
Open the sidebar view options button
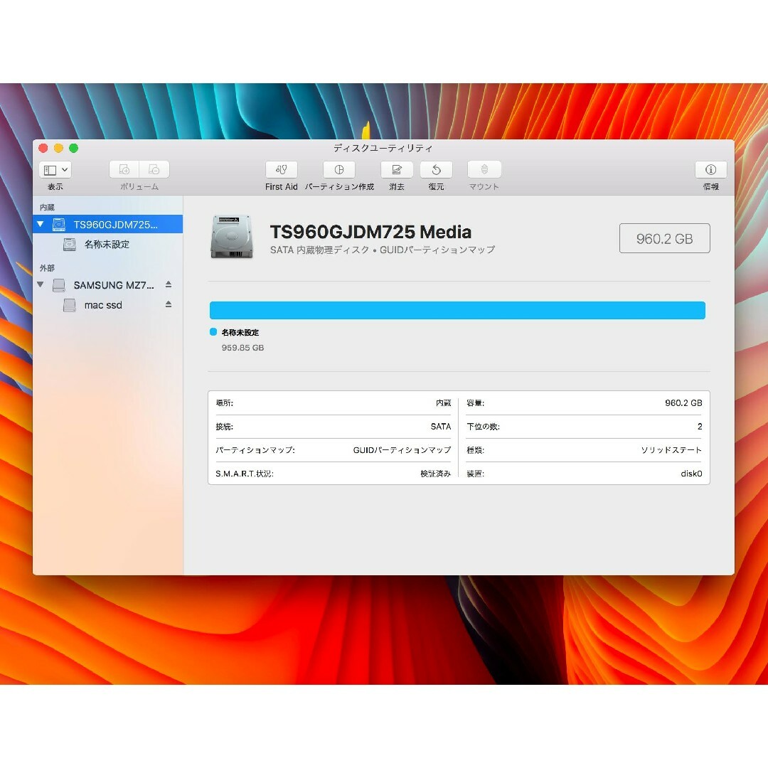point(55,170)
